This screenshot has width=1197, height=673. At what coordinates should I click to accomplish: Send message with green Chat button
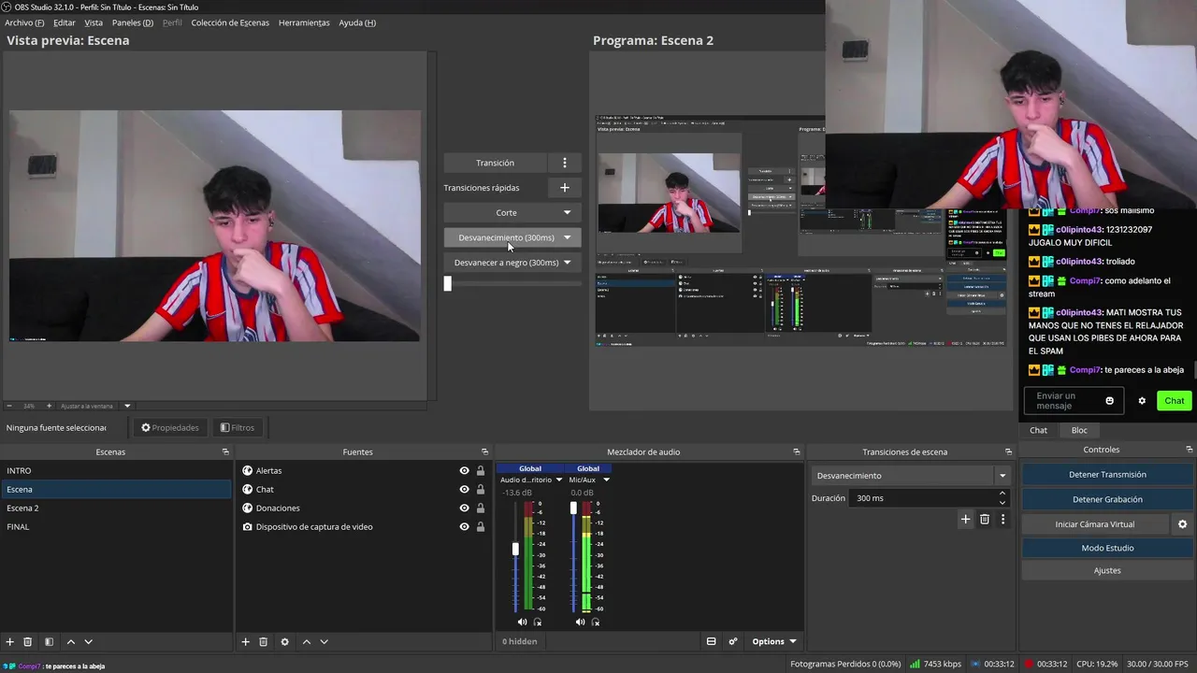tap(1175, 401)
